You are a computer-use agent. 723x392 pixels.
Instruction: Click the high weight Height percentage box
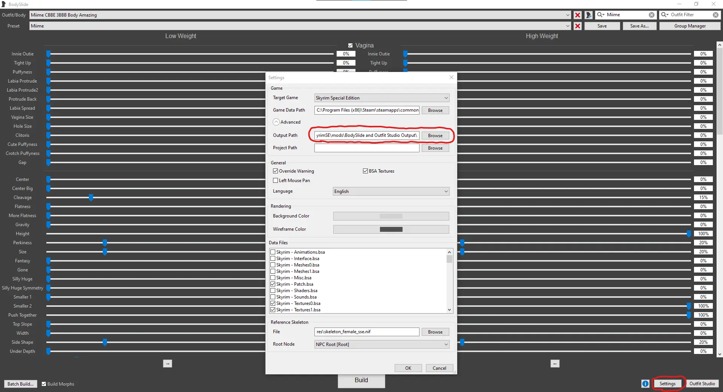pos(703,234)
